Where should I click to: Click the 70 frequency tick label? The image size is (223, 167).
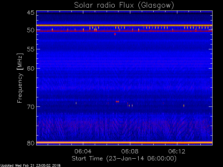click(31, 107)
